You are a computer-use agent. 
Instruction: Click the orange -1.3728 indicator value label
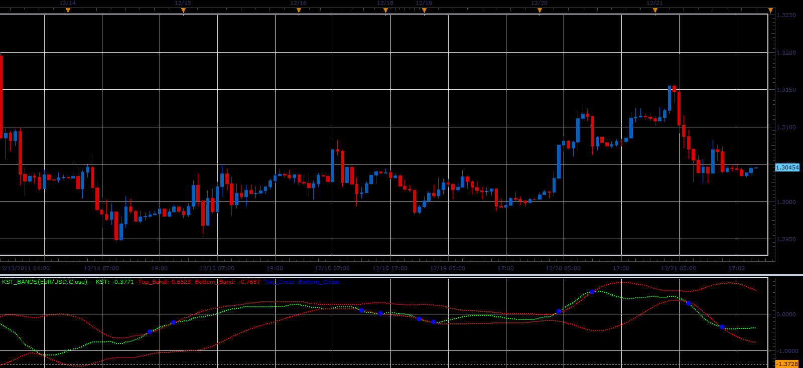[787, 364]
